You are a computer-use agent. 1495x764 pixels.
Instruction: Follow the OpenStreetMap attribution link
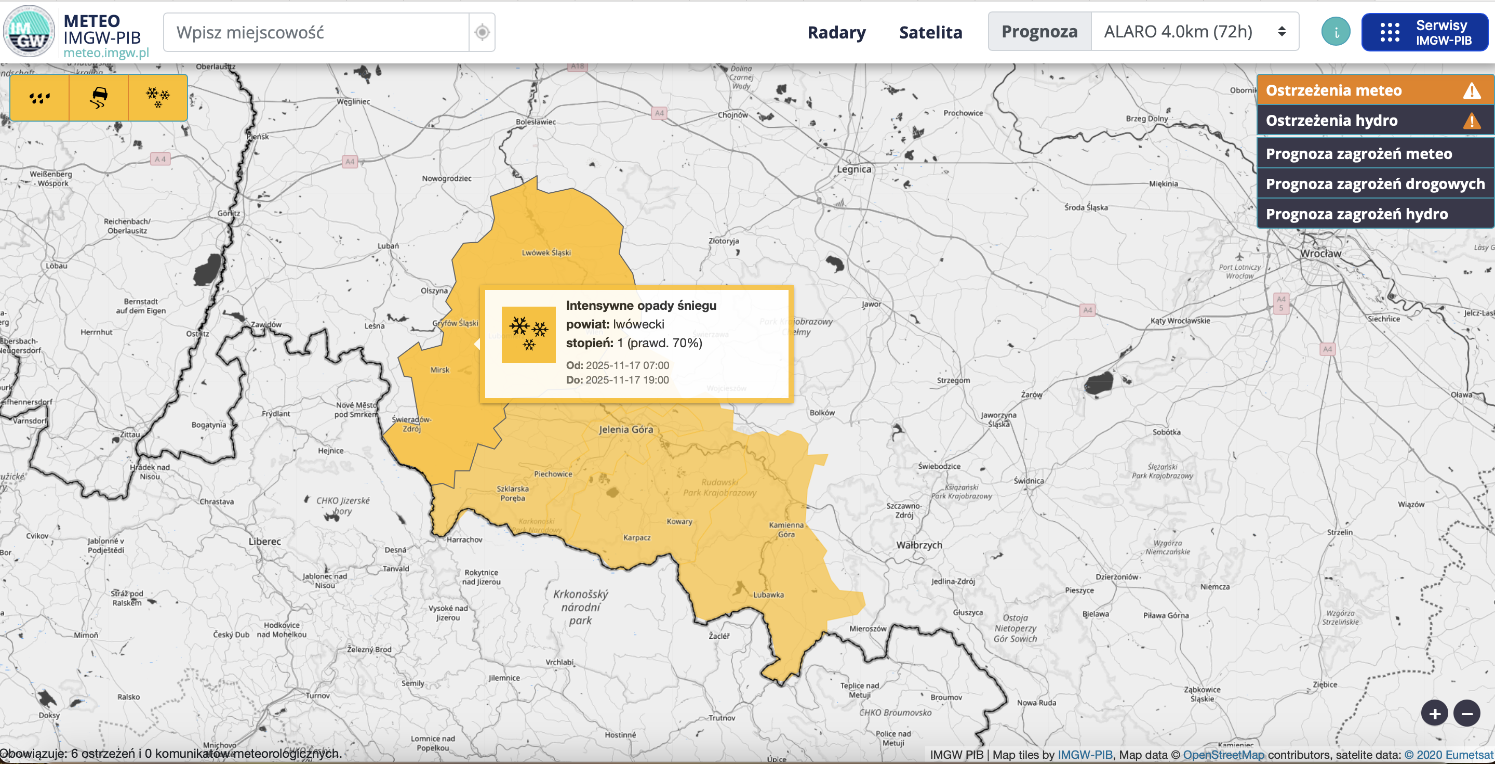pos(1223,755)
